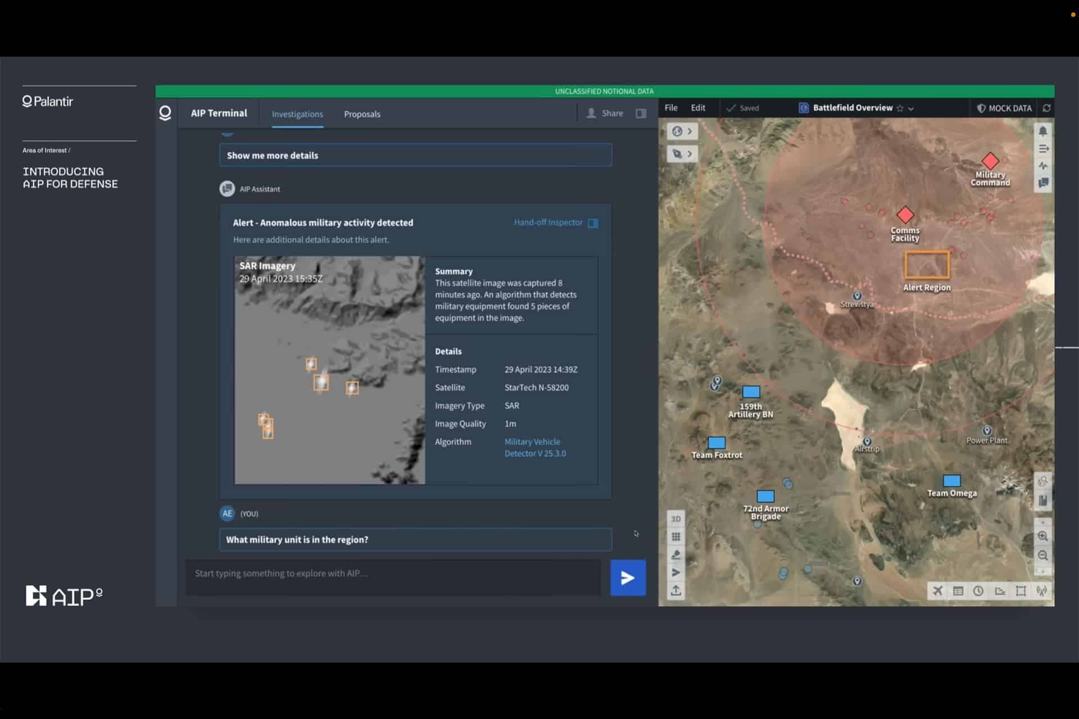Switch to the Proposals tab
Screen dimensions: 1079x719
[x=362, y=114]
